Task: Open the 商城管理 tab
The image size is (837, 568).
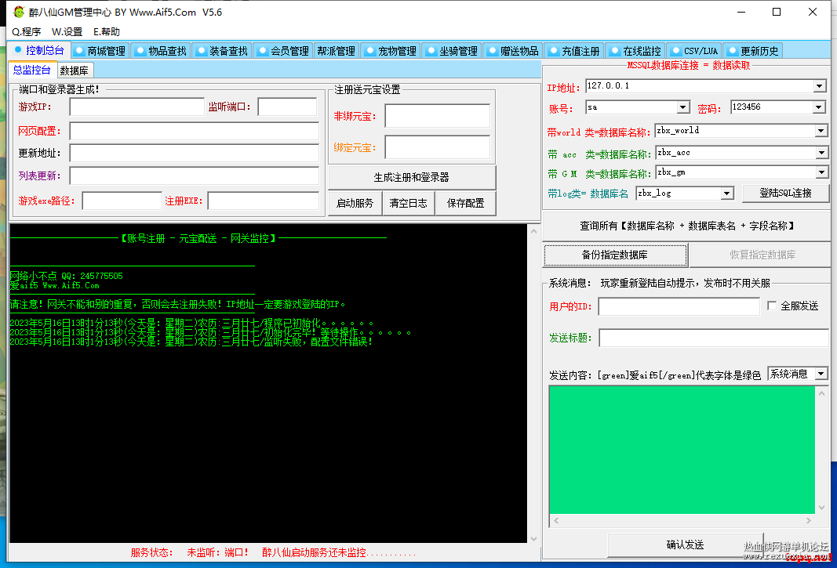Action: coord(100,51)
